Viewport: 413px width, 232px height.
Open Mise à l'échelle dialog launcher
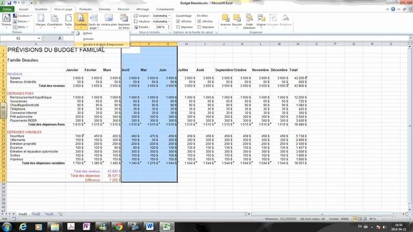click(x=170, y=32)
